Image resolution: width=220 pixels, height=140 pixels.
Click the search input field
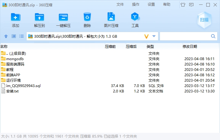pos(185,36)
